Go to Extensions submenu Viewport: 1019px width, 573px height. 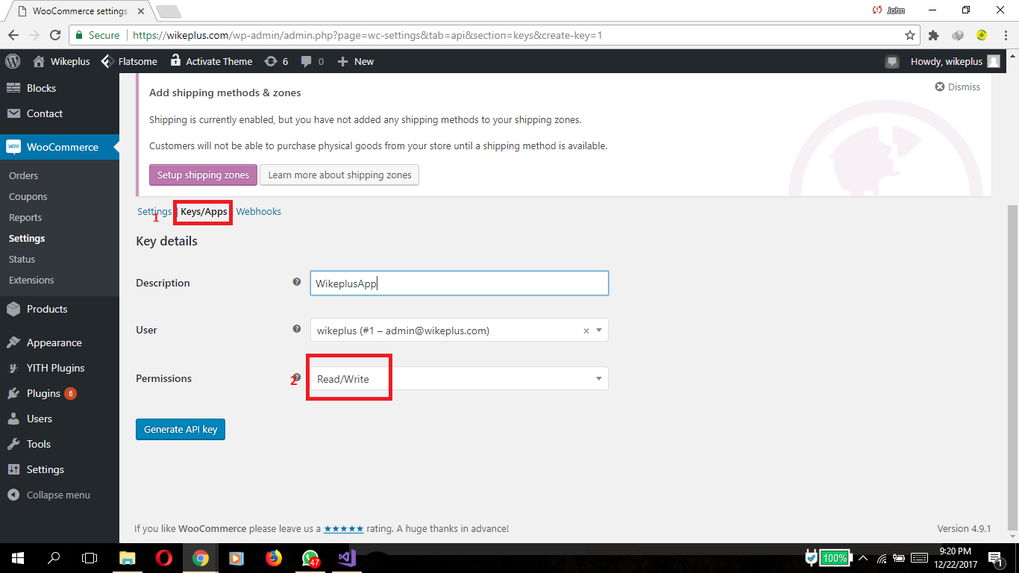tap(31, 280)
